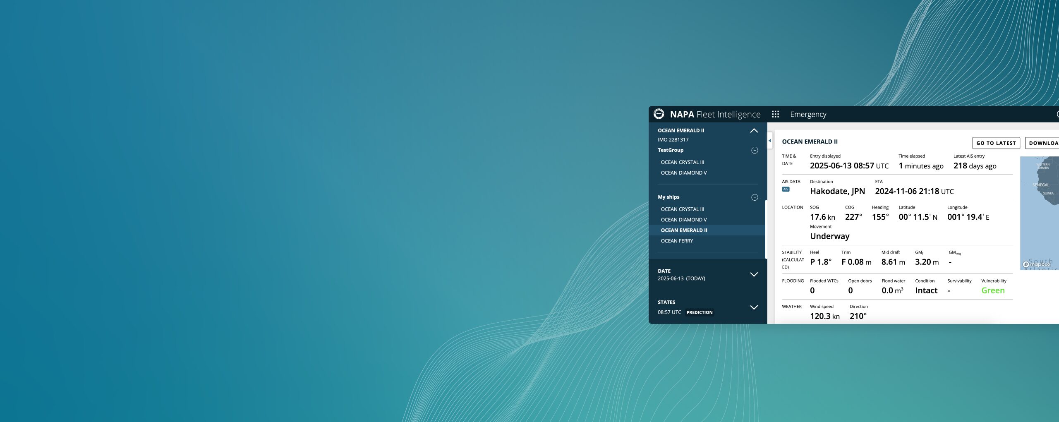Open the map thumbnail
Viewport: 1059px width, 422px height.
pos(1039,213)
